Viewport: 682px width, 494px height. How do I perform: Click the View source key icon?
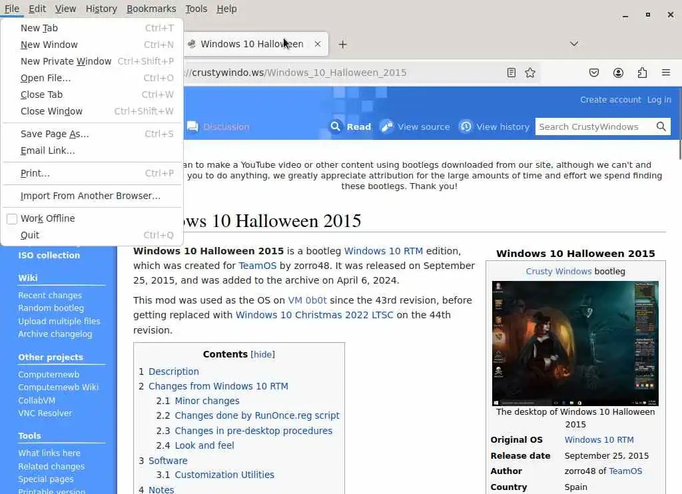click(x=386, y=126)
